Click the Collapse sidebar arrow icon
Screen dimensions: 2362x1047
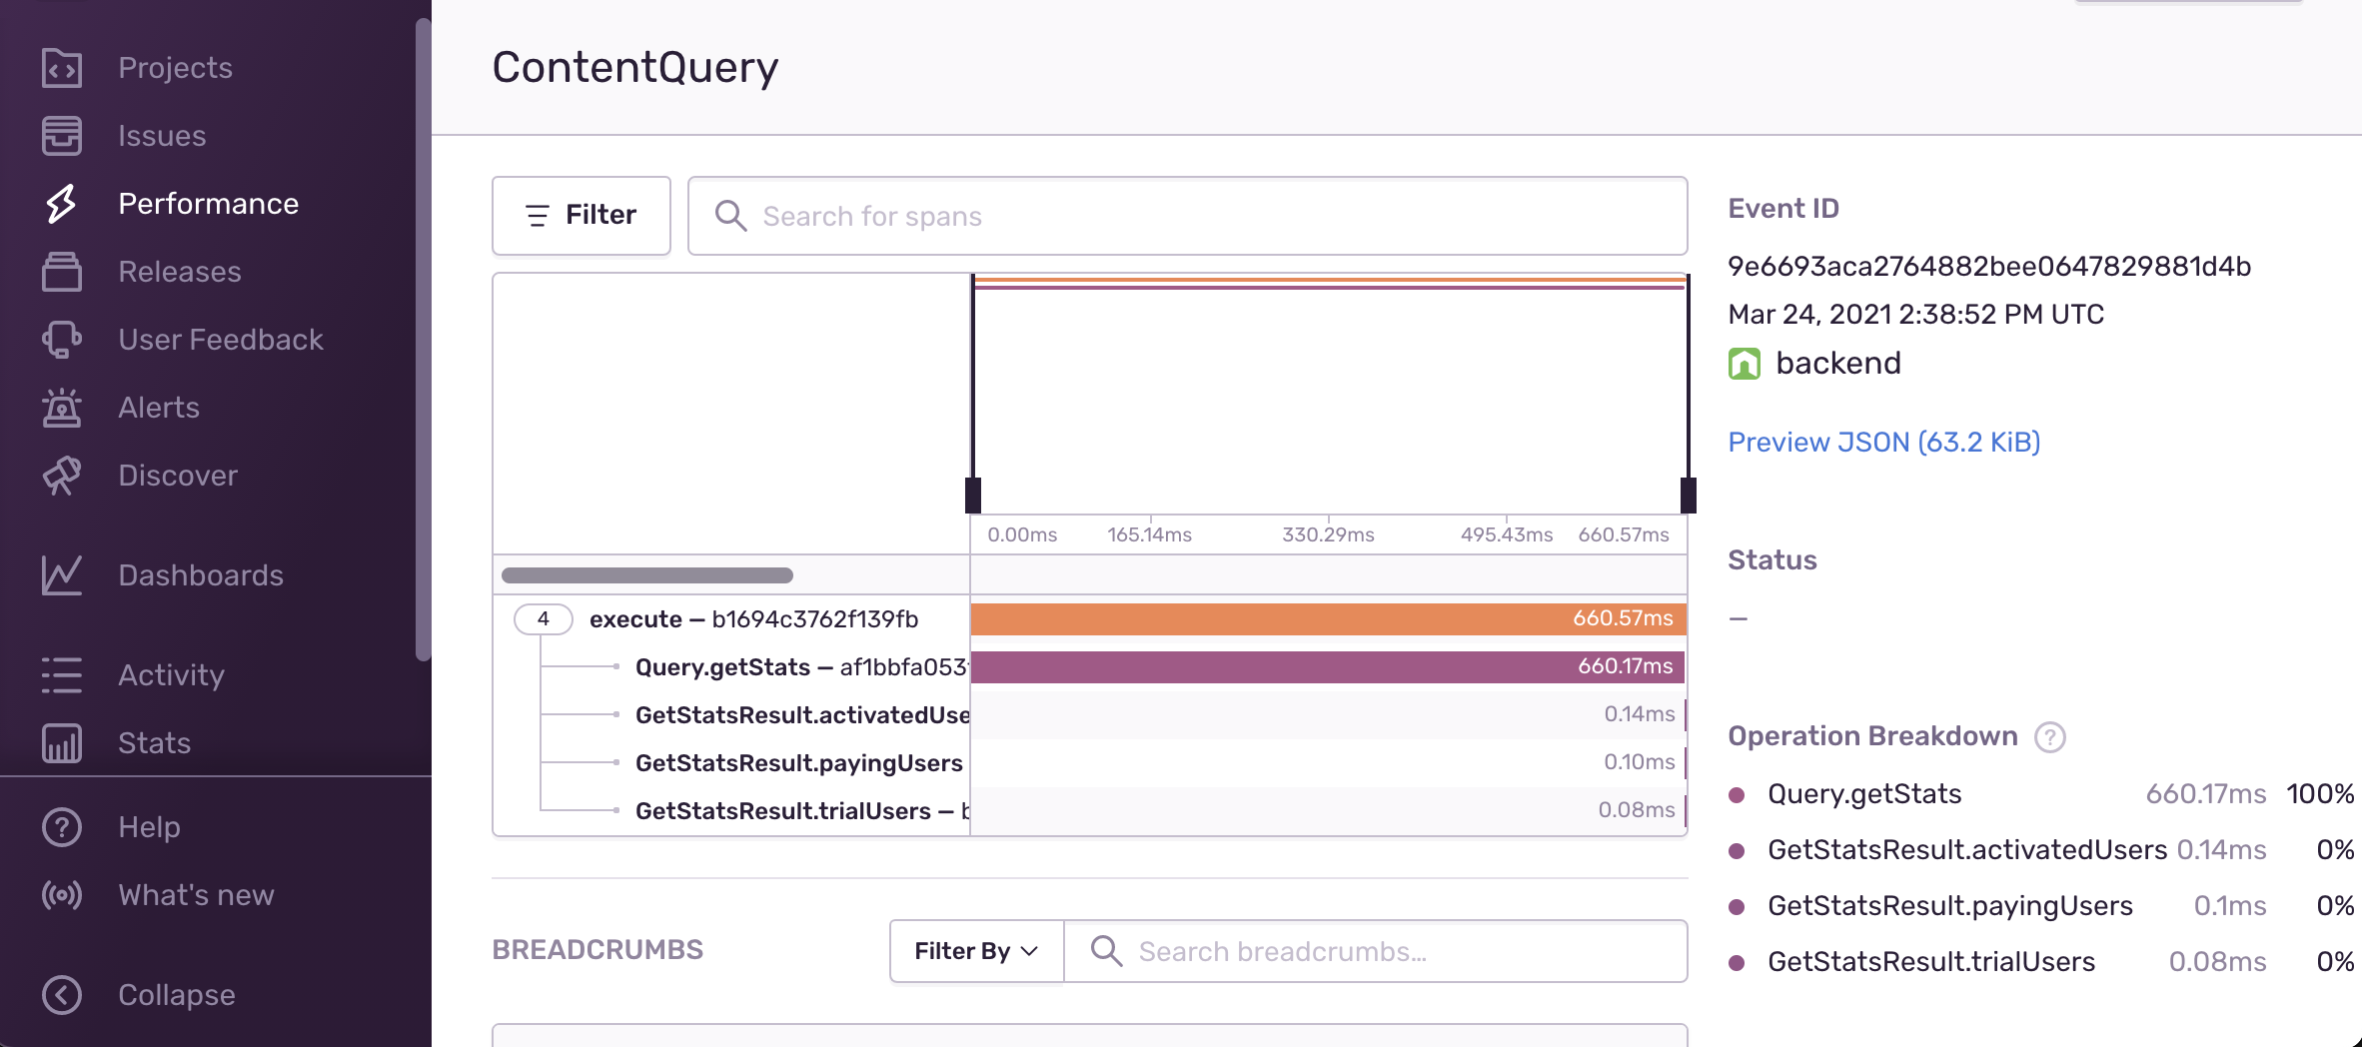(x=62, y=995)
